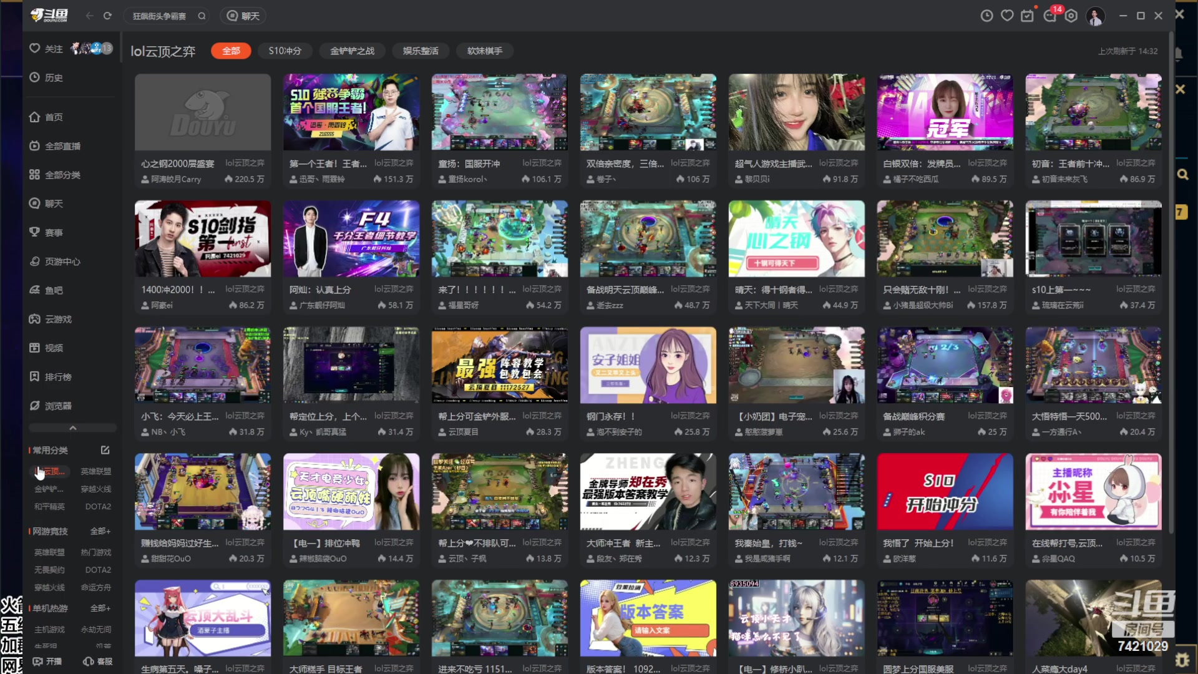Image resolution: width=1198 pixels, height=674 pixels.
Task: Click the heart favorites icon in top bar
Action: [x=1007, y=16]
